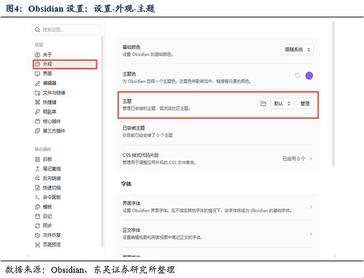Viewport: 364px width, 278px height.
Task: Select the 文件与链接 folder icon
Action: (37, 93)
